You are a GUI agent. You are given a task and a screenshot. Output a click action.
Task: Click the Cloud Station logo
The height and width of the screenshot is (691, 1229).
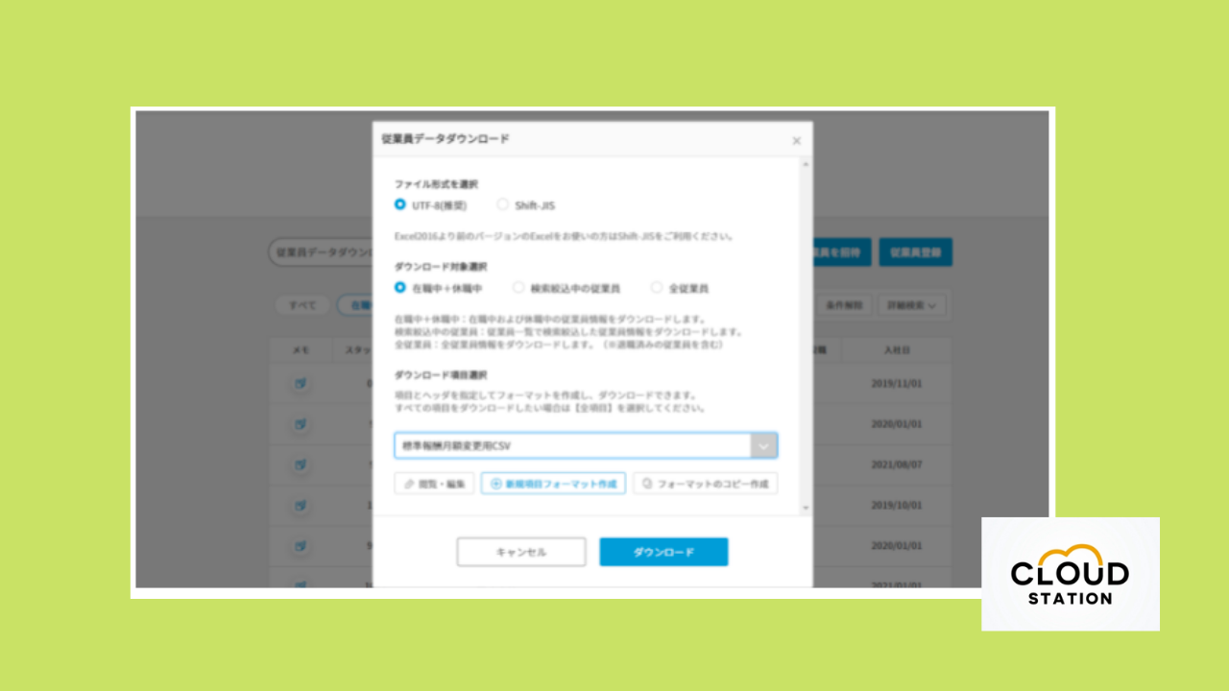coord(1070,574)
